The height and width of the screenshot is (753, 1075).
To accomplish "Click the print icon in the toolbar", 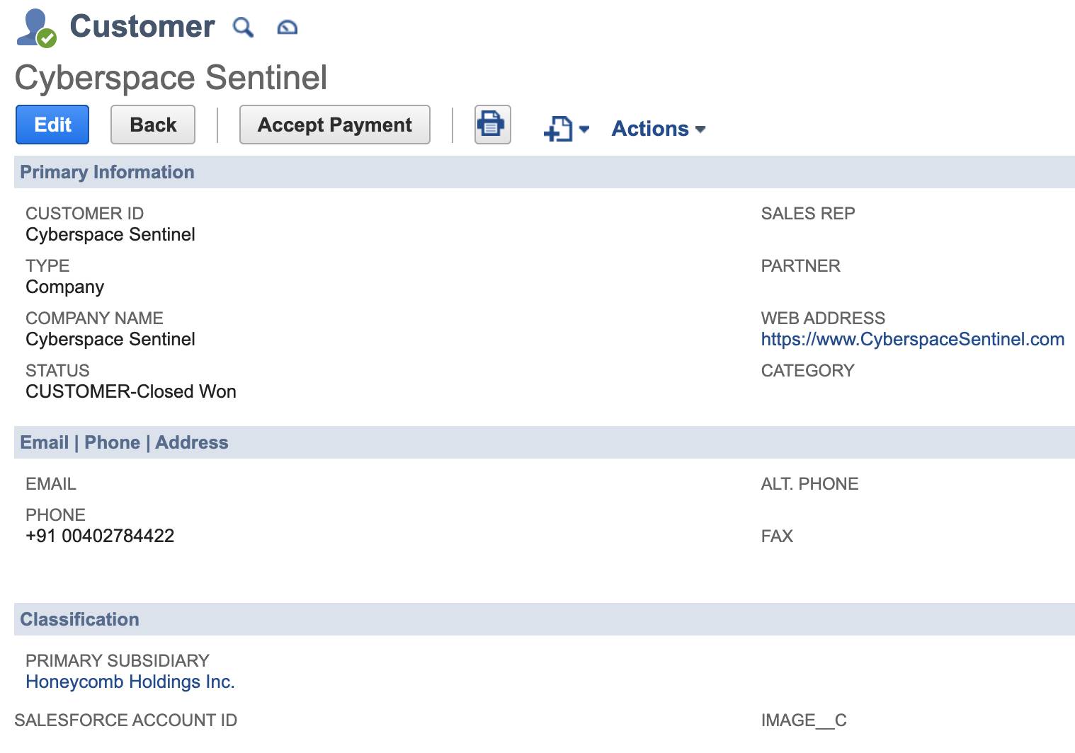I will [491, 124].
